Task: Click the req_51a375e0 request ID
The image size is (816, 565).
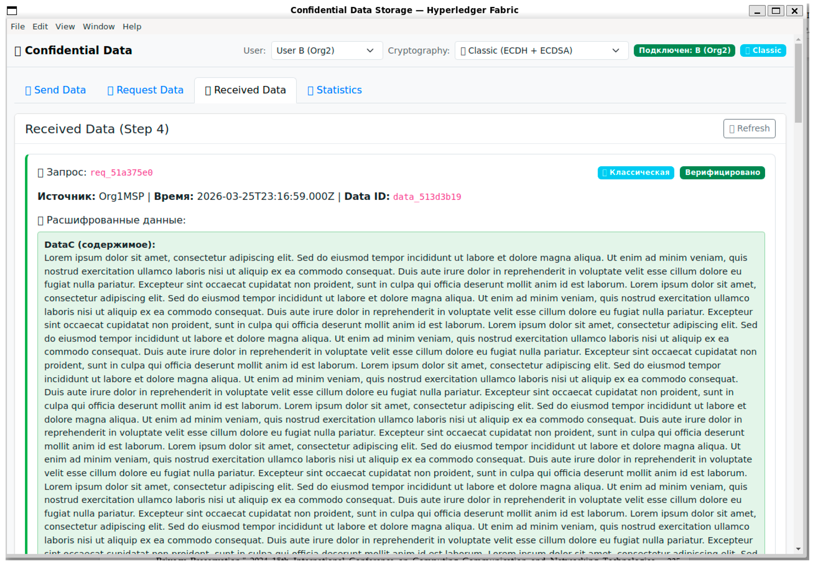Action: [122, 173]
